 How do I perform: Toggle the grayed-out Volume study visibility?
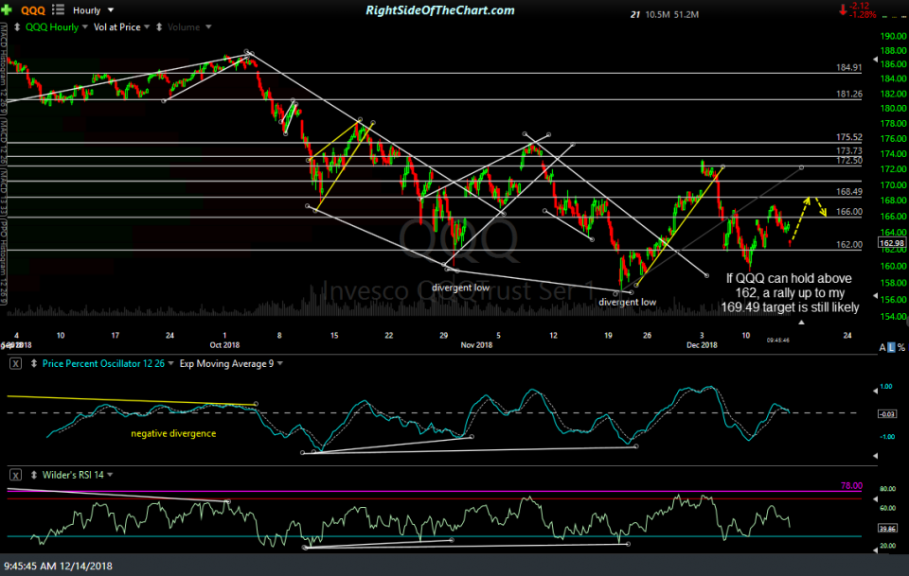tap(185, 26)
